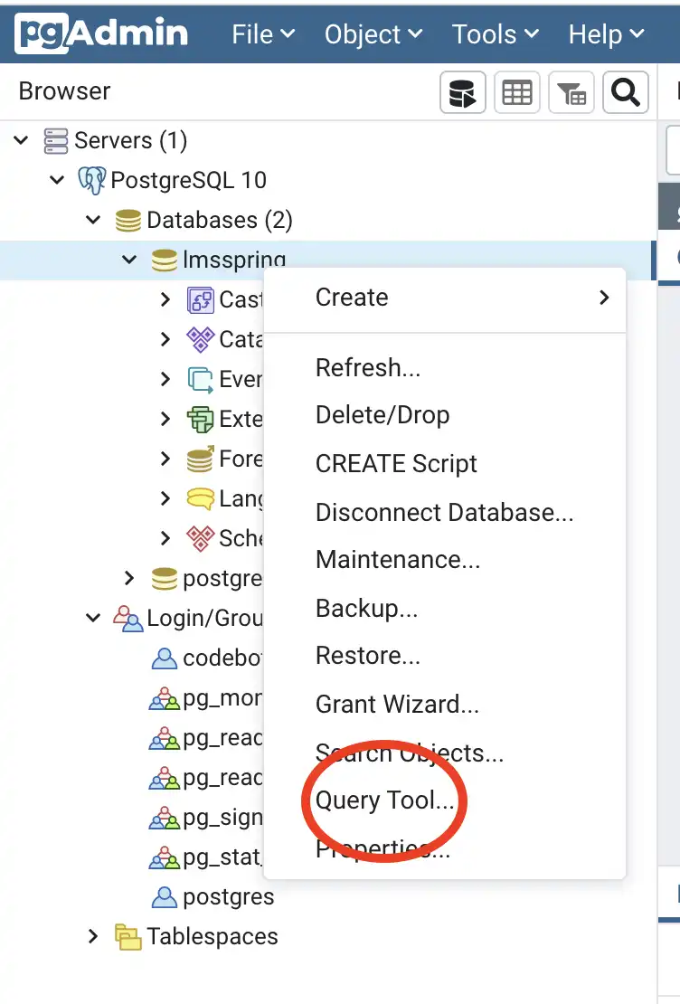The image size is (680, 1004).
Task: Click the Query Tool icon in Browser toolbar
Action: coord(463,92)
